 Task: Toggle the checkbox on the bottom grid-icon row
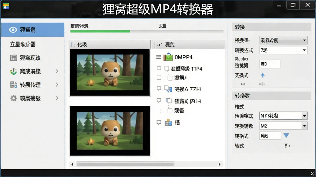(x=159, y=122)
